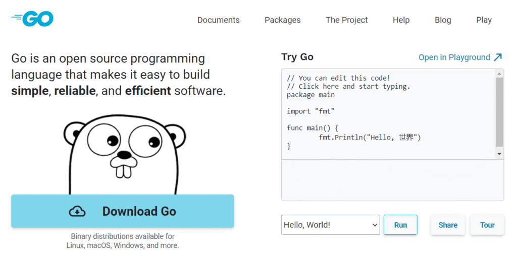Expand the Hello, World! example dropdown
Viewport: 517px width, 260px height.
coord(330,225)
